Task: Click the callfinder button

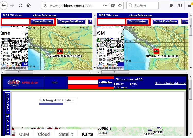Action: point(106,82)
